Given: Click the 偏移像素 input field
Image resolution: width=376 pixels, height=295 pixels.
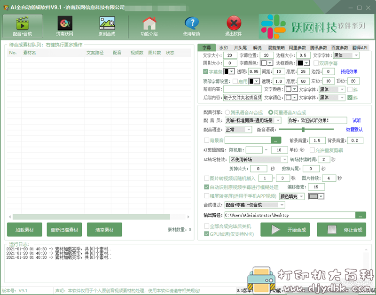Looking at the screenshot, I should click(x=316, y=187).
